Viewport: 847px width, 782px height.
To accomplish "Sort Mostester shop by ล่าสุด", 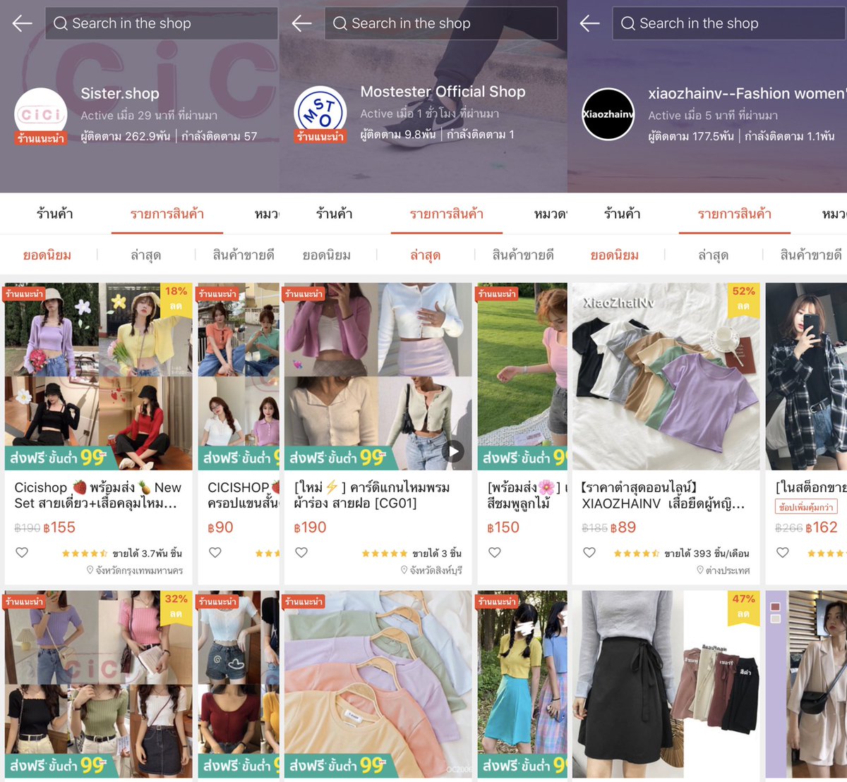I will pyautogui.click(x=426, y=255).
